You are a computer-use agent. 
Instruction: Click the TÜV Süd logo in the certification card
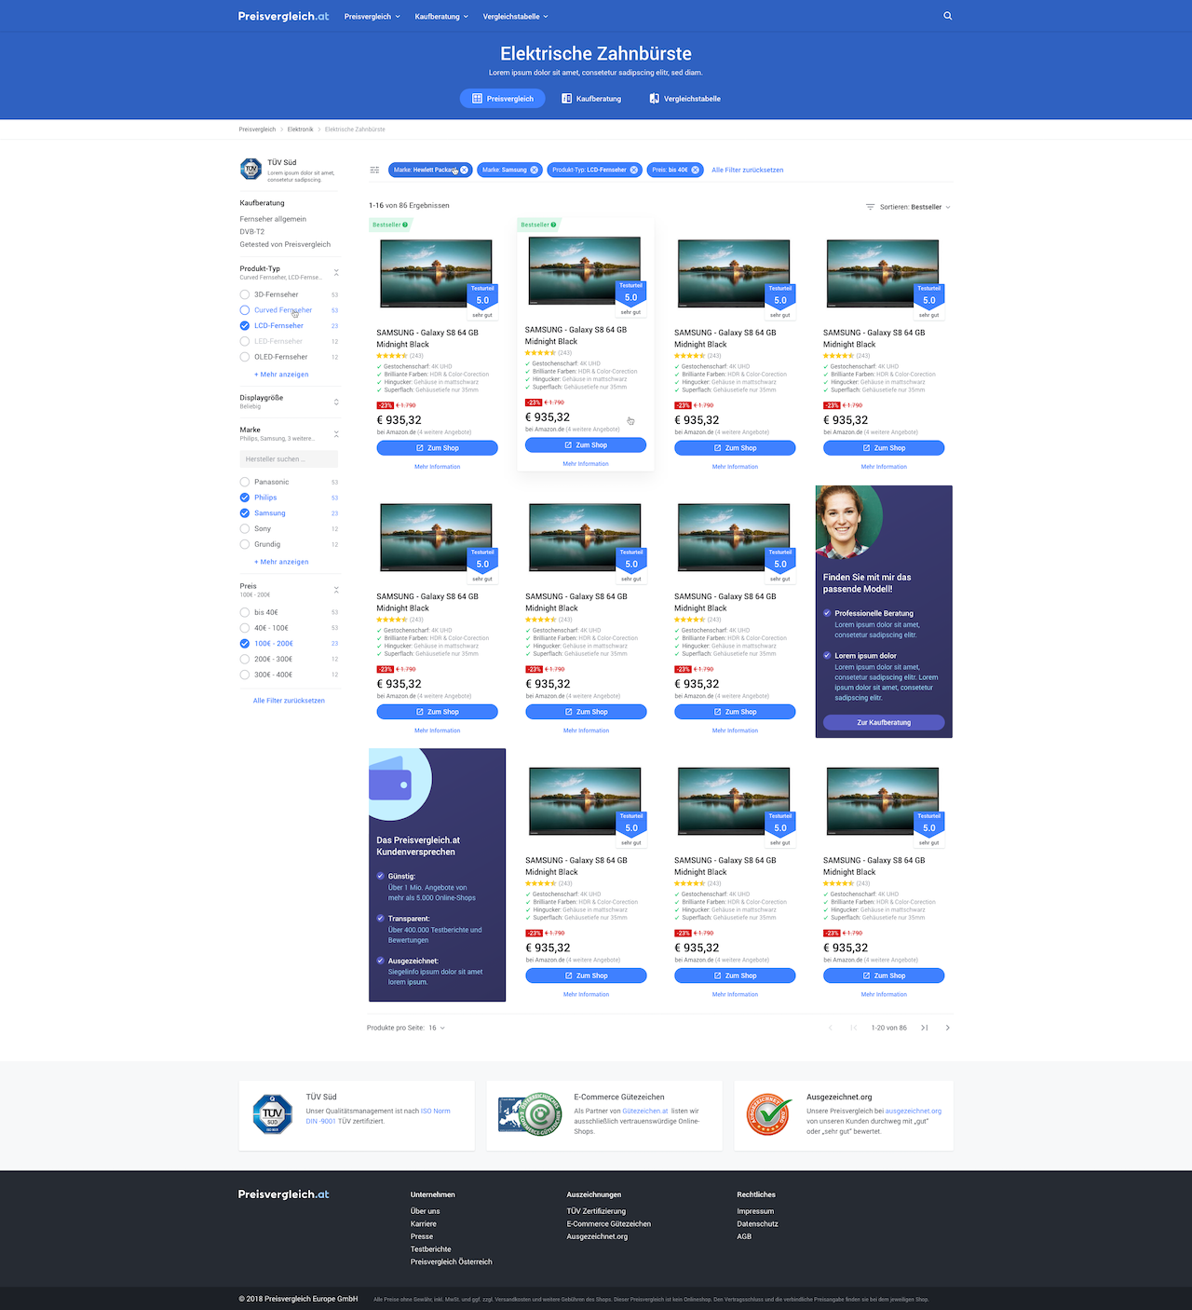272,1114
